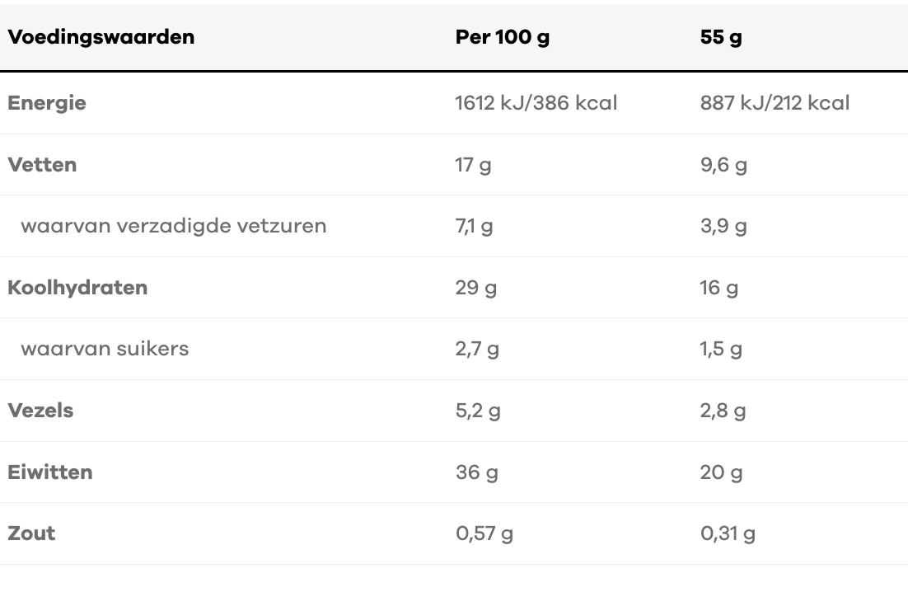Select the Vezels row label
The width and height of the screenshot is (908, 592).
[40, 410]
